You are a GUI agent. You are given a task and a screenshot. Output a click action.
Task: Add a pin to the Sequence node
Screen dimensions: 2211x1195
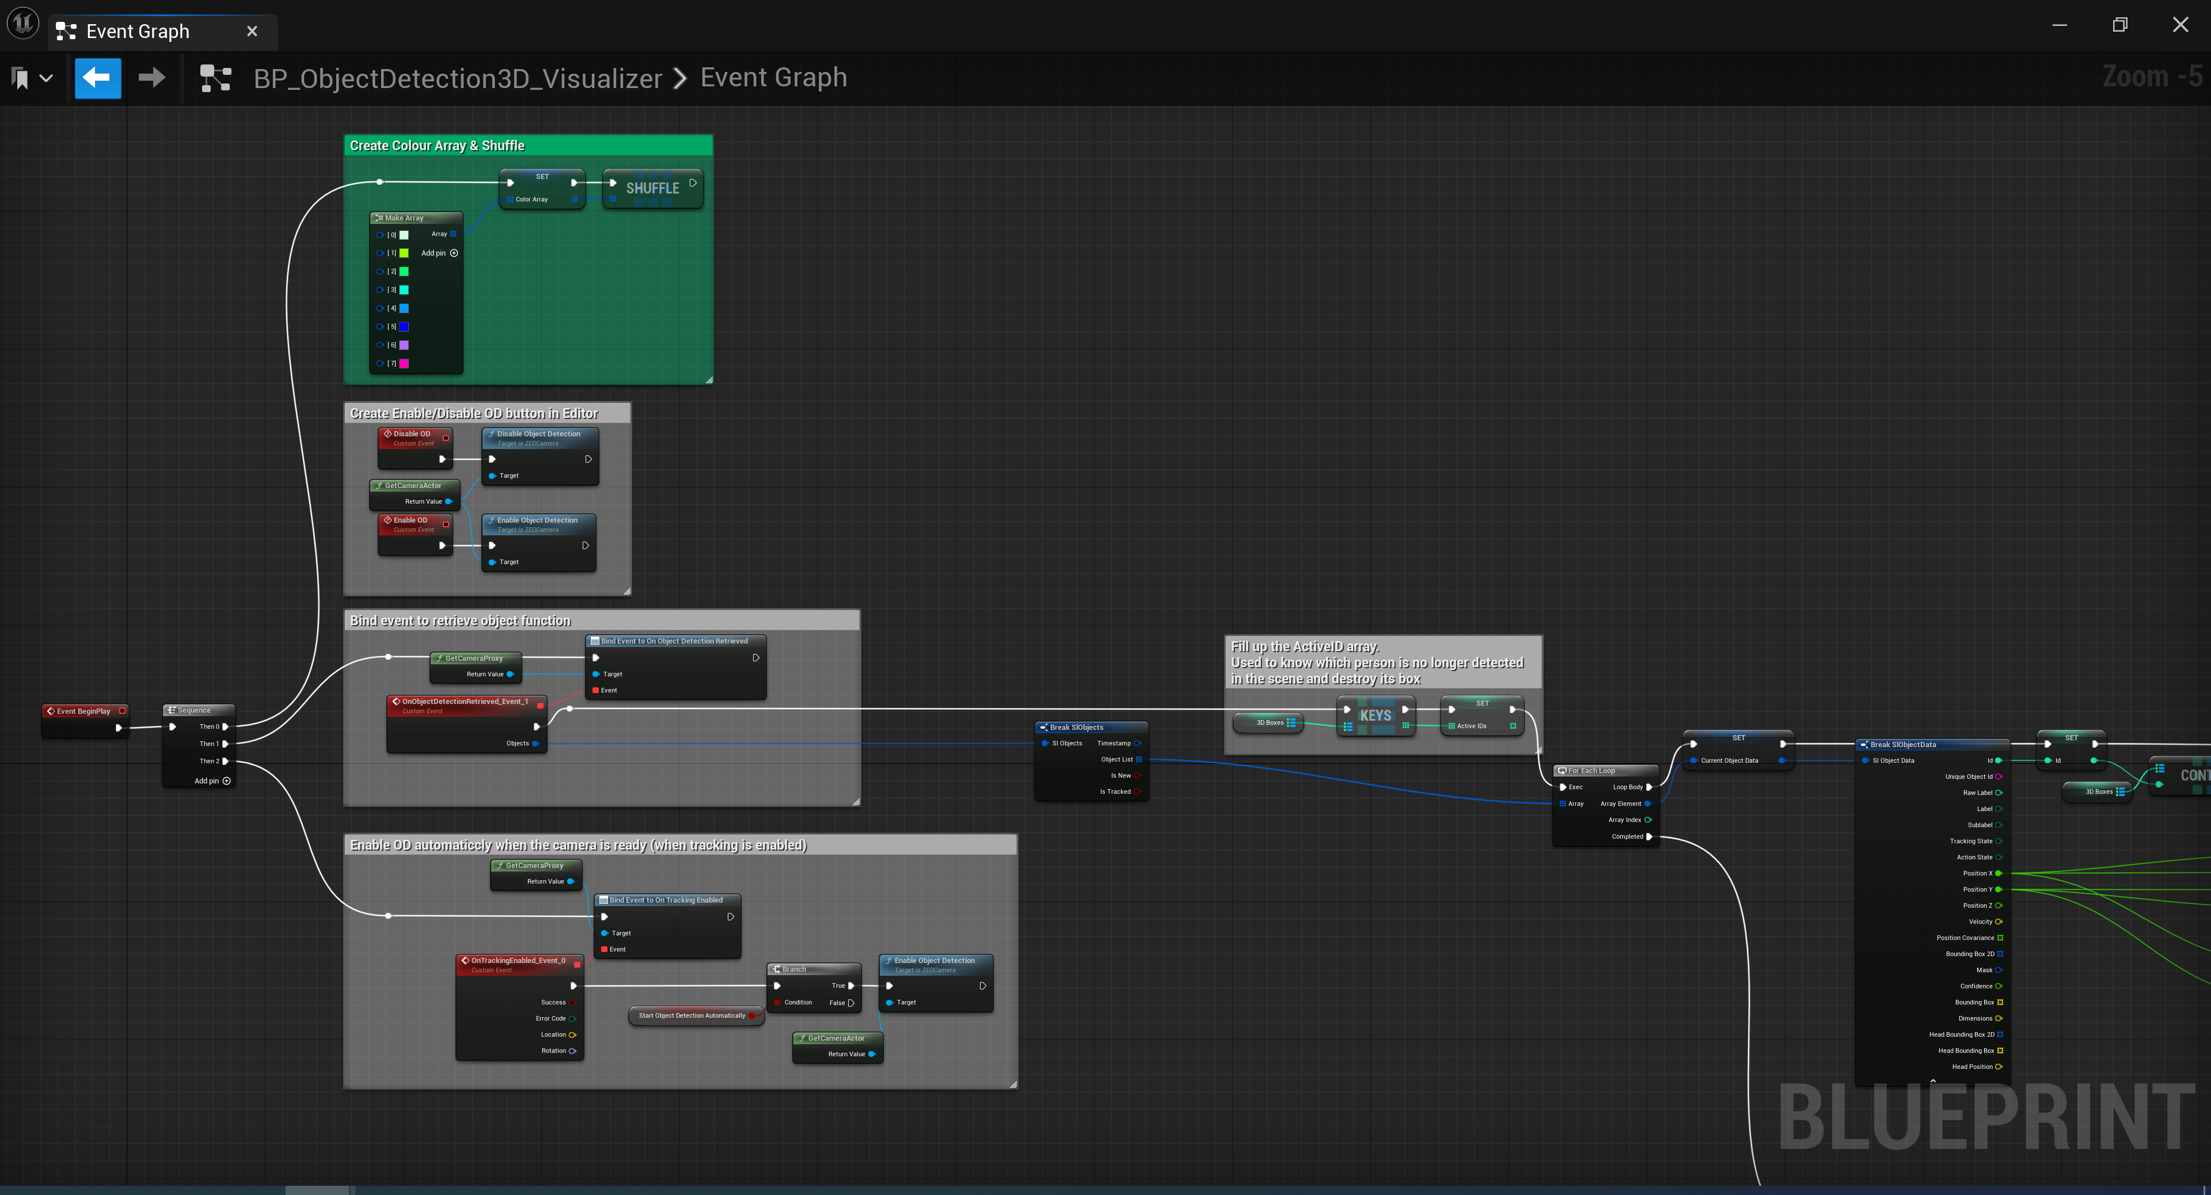(212, 781)
